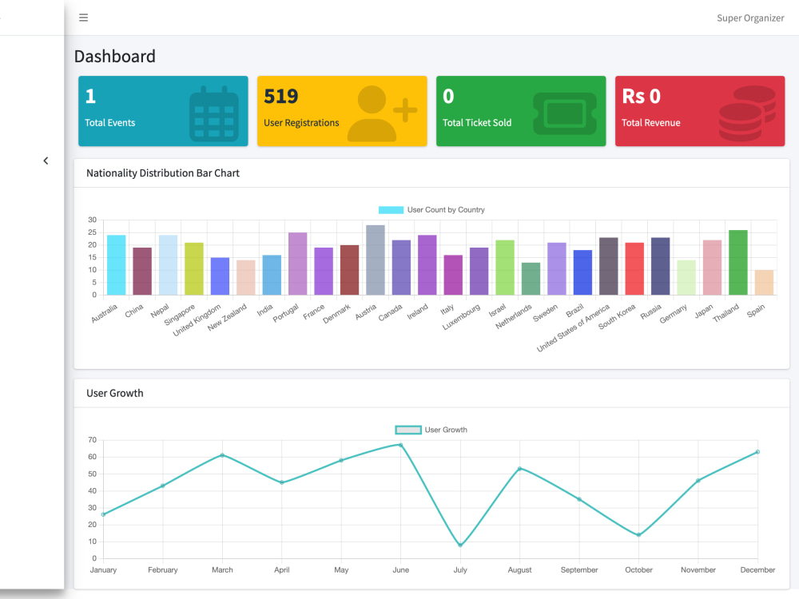Click the Australia bar in chart
Viewport: 799px width, 599px height.
click(x=116, y=265)
